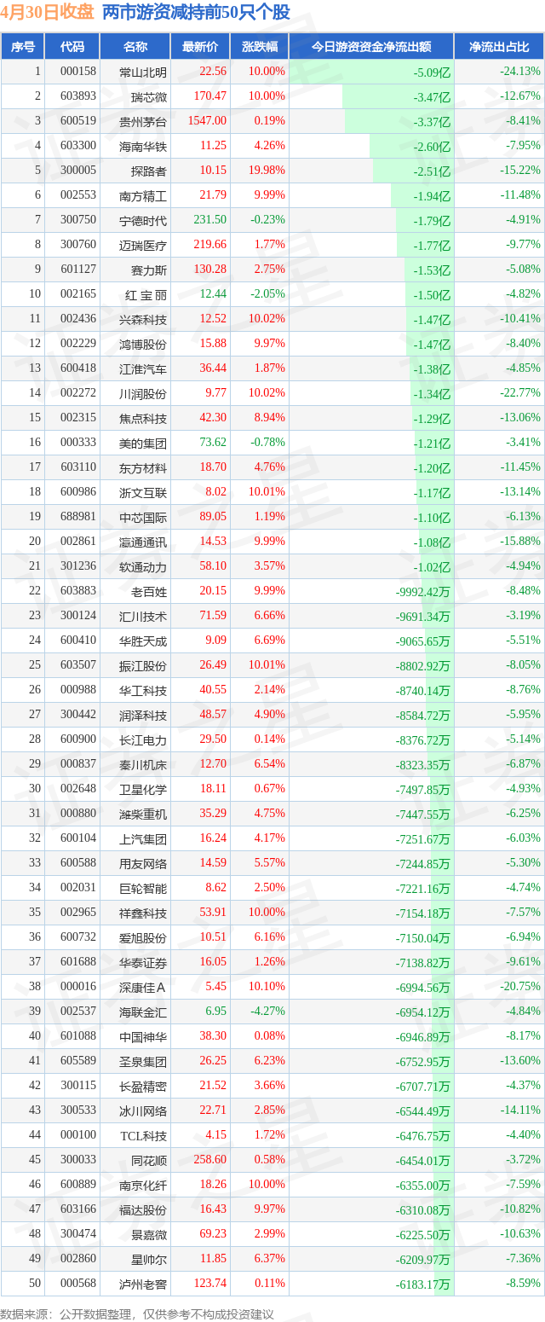The width and height of the screenshot is (545, 1322).
Task: Click the 涨跌幅 column header
Action: [x=259, y=47]
